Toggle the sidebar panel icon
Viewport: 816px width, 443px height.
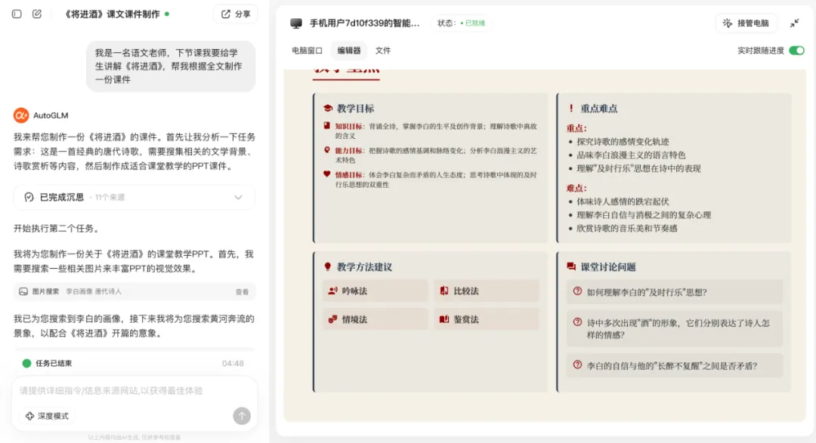click(17, 14)
